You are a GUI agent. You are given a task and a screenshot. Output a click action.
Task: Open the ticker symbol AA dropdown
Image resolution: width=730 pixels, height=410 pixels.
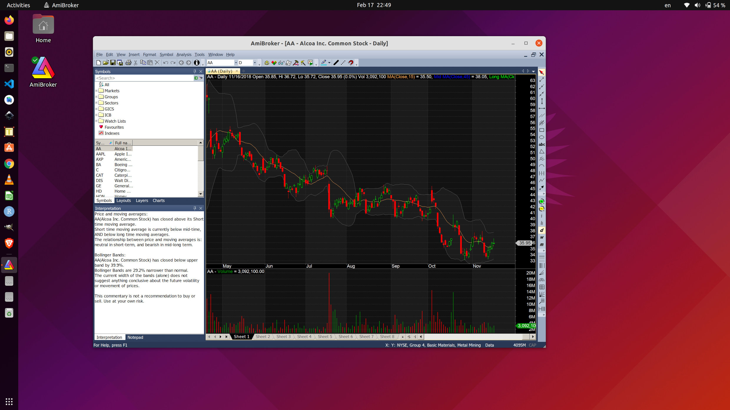point(235,63)
